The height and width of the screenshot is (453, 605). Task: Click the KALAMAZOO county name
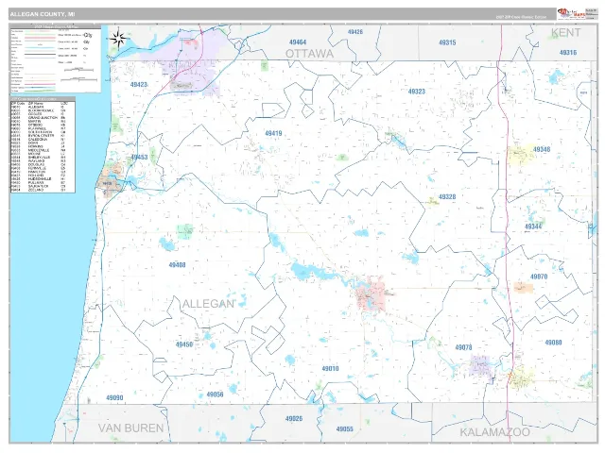[x=494, y=432]
